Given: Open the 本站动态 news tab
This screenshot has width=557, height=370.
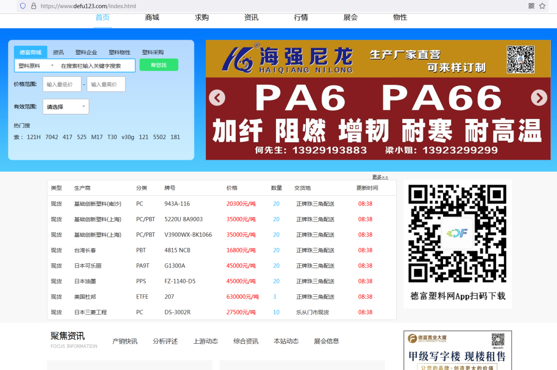Looking at the screenshot, I should [286, 341].
